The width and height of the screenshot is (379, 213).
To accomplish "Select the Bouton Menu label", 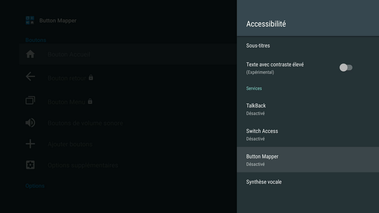I will [x=66, y=101].
